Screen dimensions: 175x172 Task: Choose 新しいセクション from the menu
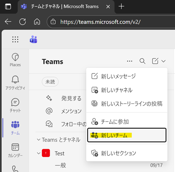(x=127, y=153)
